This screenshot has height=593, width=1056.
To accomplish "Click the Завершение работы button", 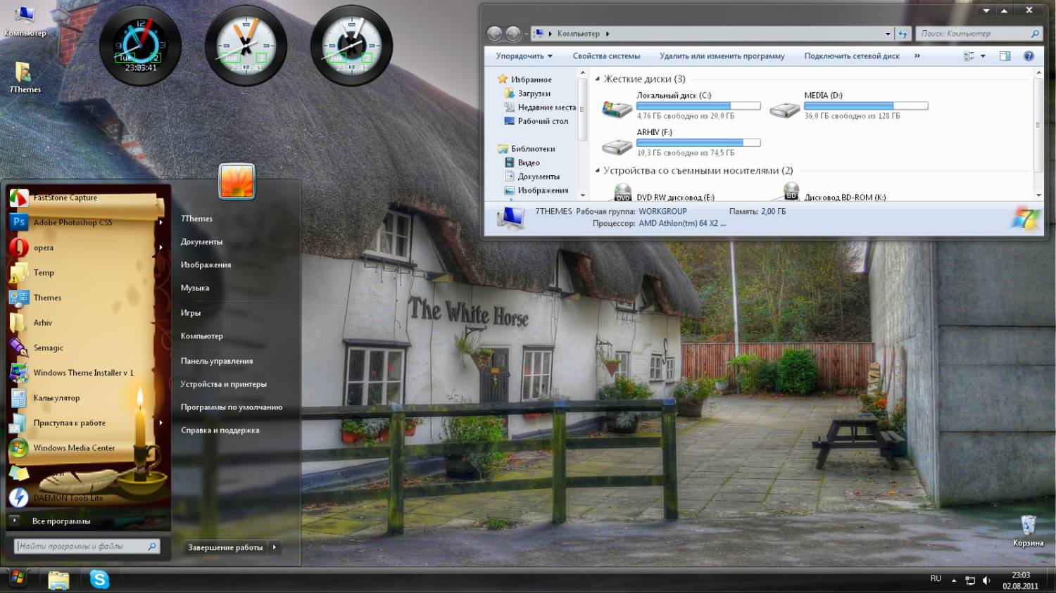I will [225, 547].
